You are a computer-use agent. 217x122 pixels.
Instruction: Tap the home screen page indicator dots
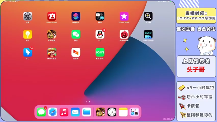coord(88,102)
